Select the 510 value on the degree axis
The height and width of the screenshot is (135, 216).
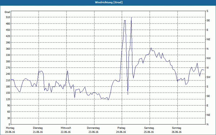8,17
